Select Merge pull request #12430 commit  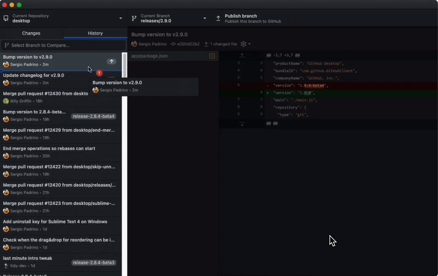[x=61, y=97]
